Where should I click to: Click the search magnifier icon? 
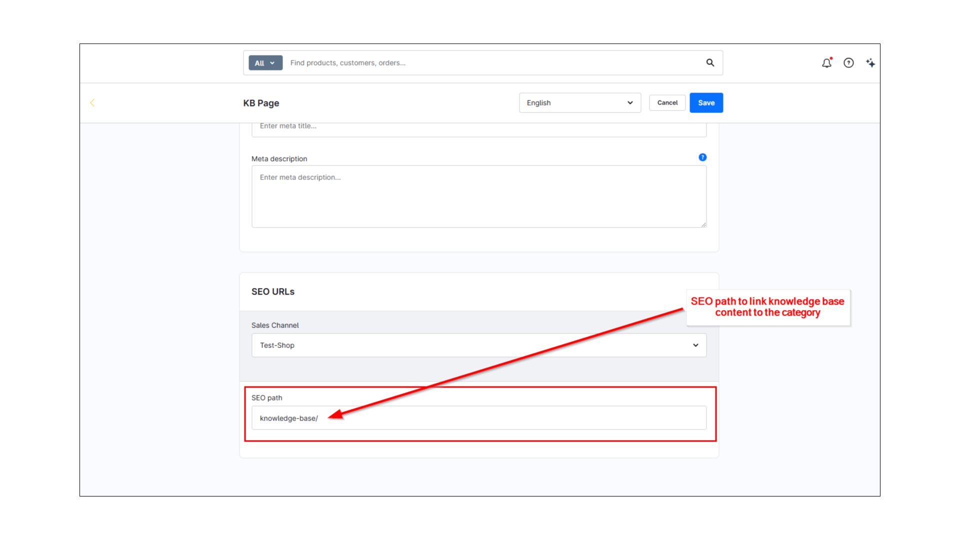click(x=710, y=63)
